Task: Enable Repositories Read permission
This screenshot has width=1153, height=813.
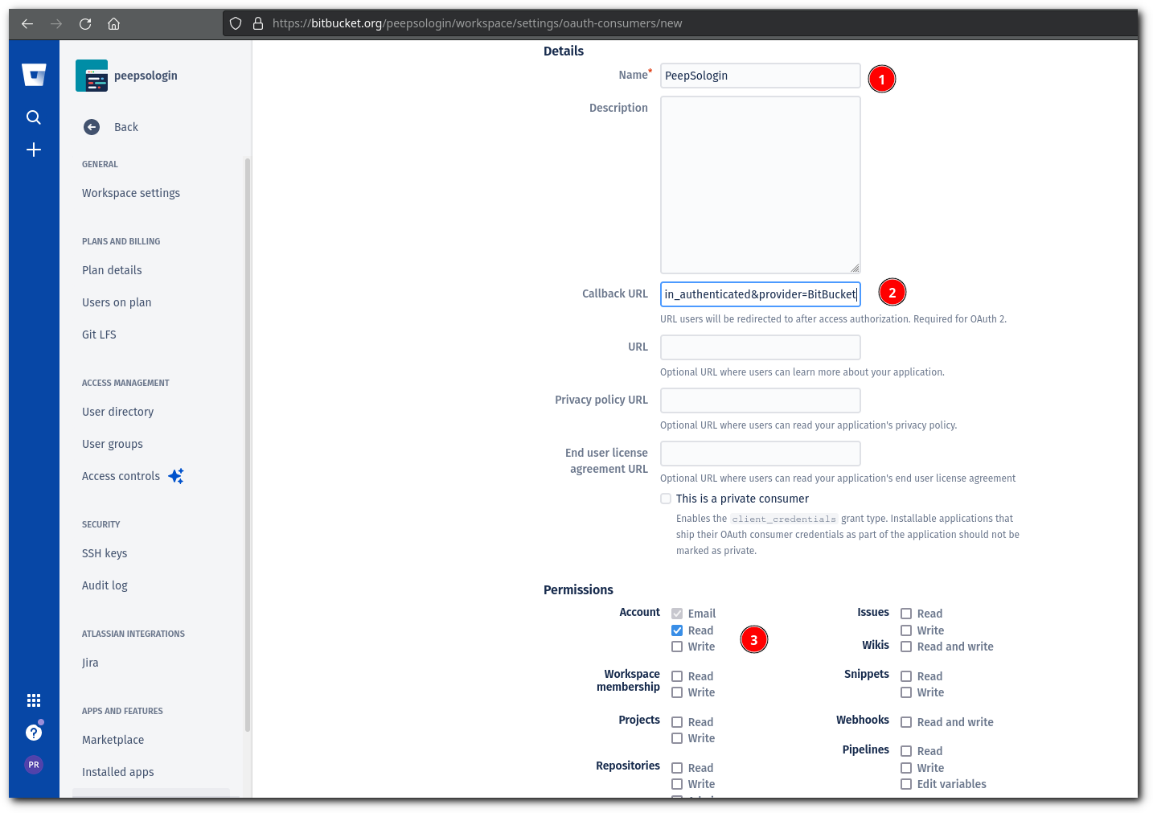Action: click(x=677, y=768)
